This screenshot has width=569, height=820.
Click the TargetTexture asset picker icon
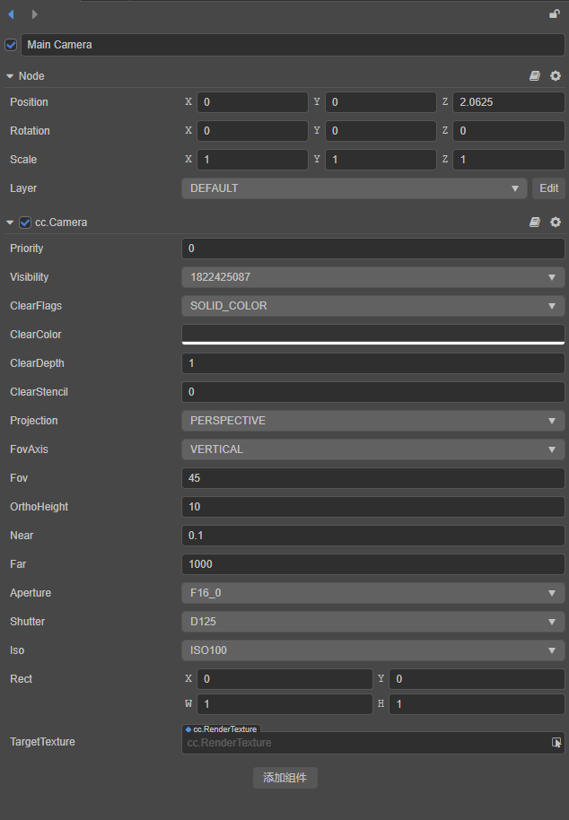(556, 743)
